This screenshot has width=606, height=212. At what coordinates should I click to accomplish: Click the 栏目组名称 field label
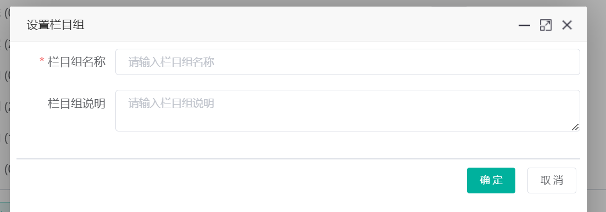tap(76, 62)
